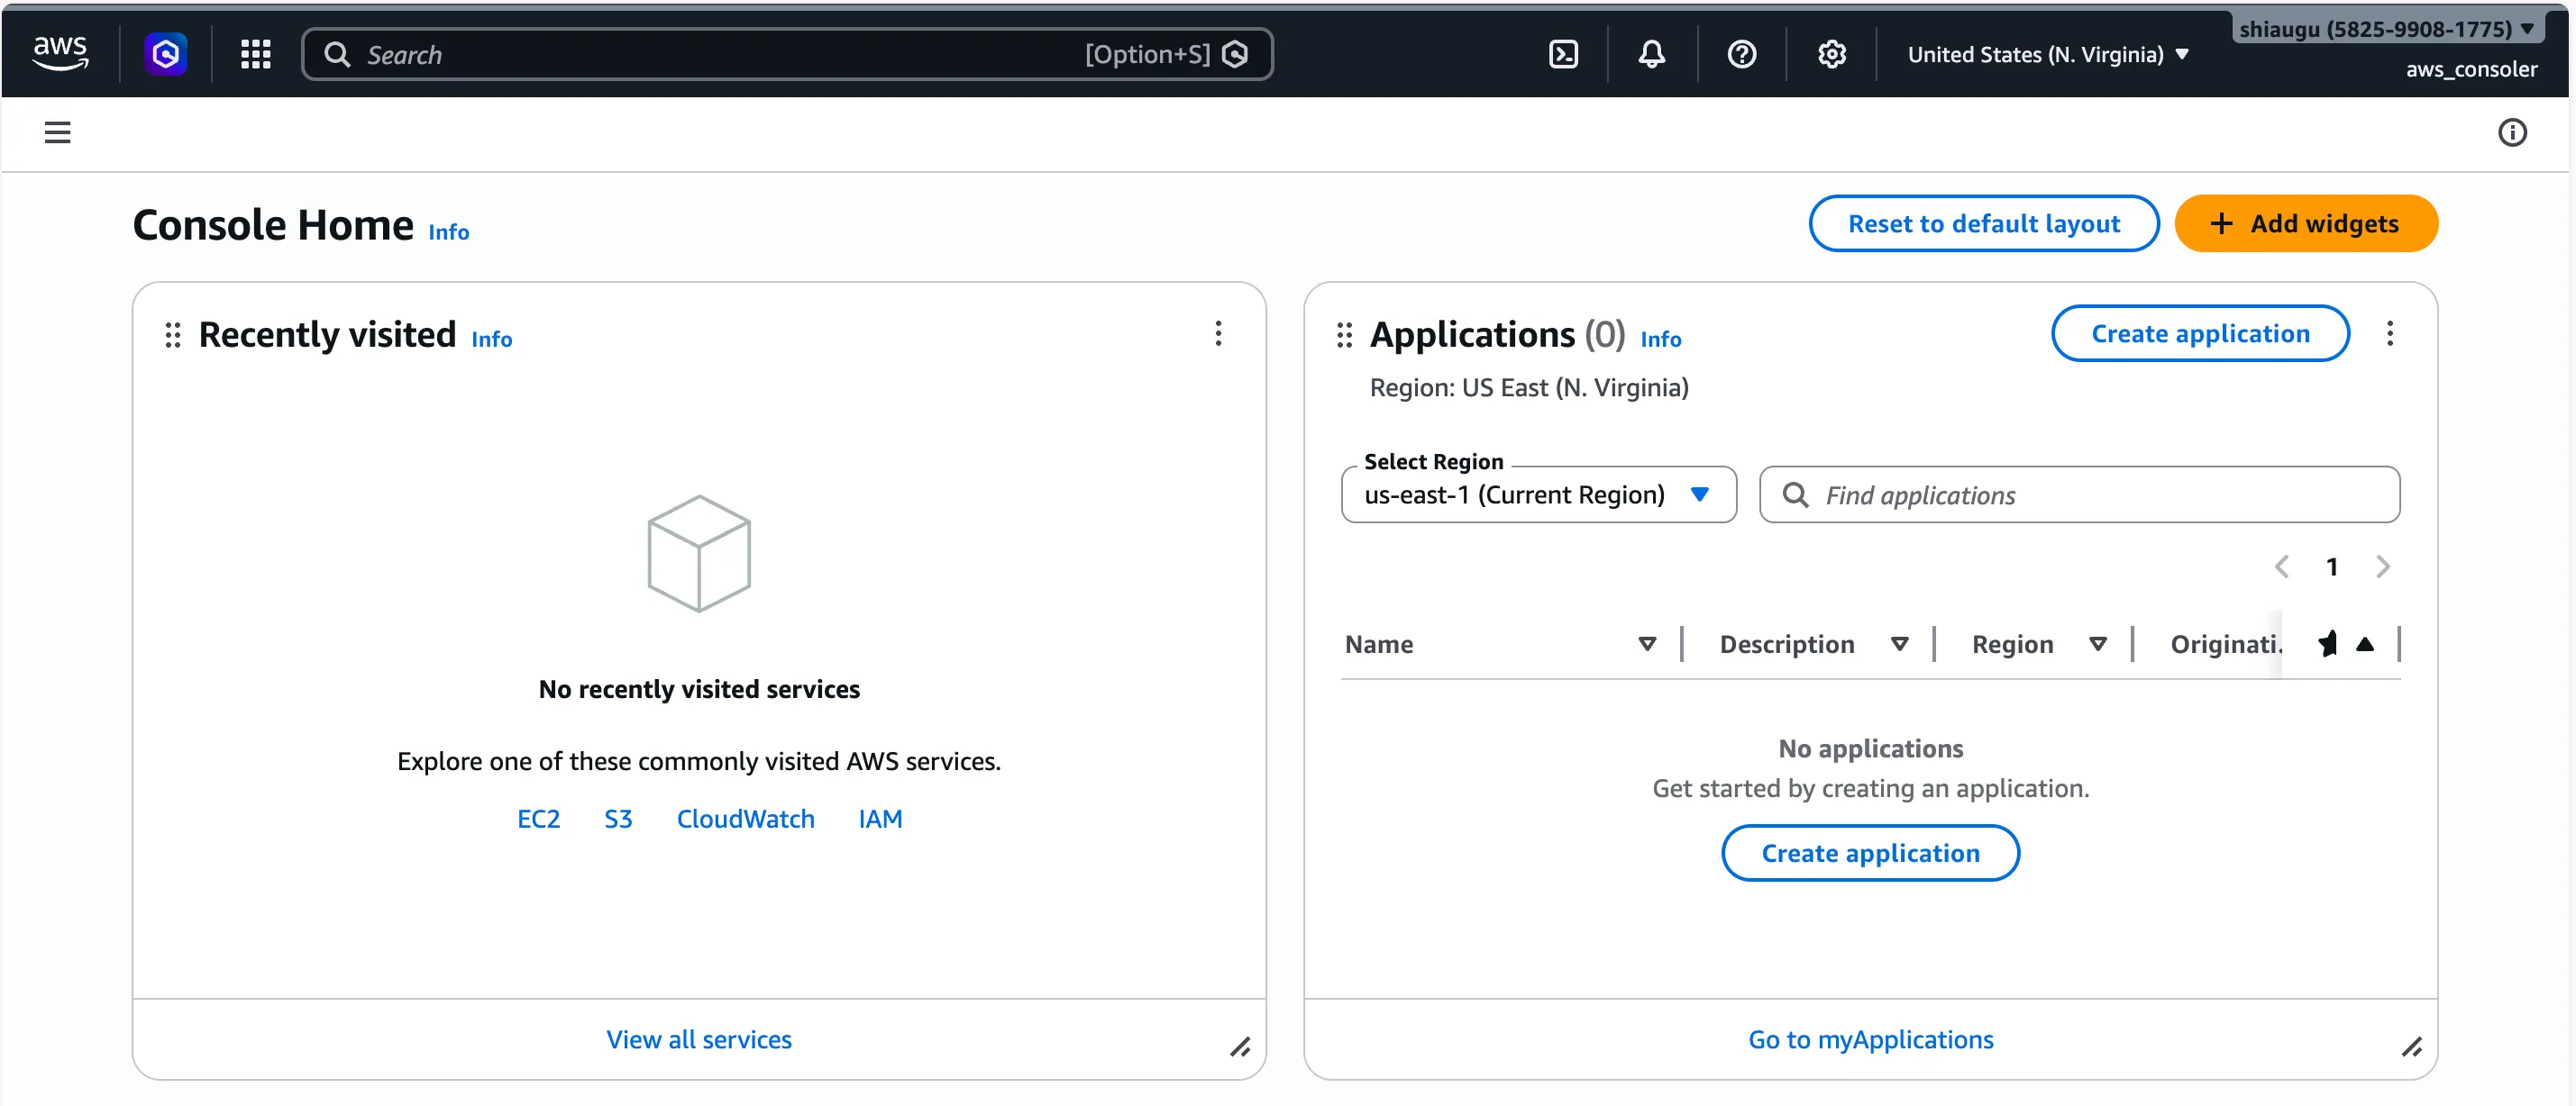
Task: Click the ascending sort arrow next to star
Action: tap(2365, 645)
